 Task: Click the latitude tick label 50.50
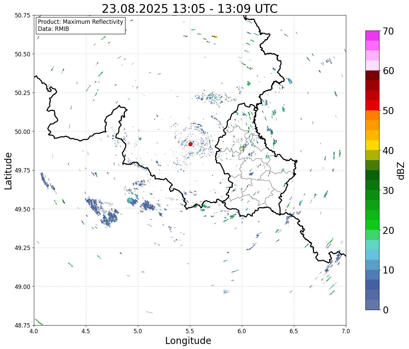[x=22, y=54]
